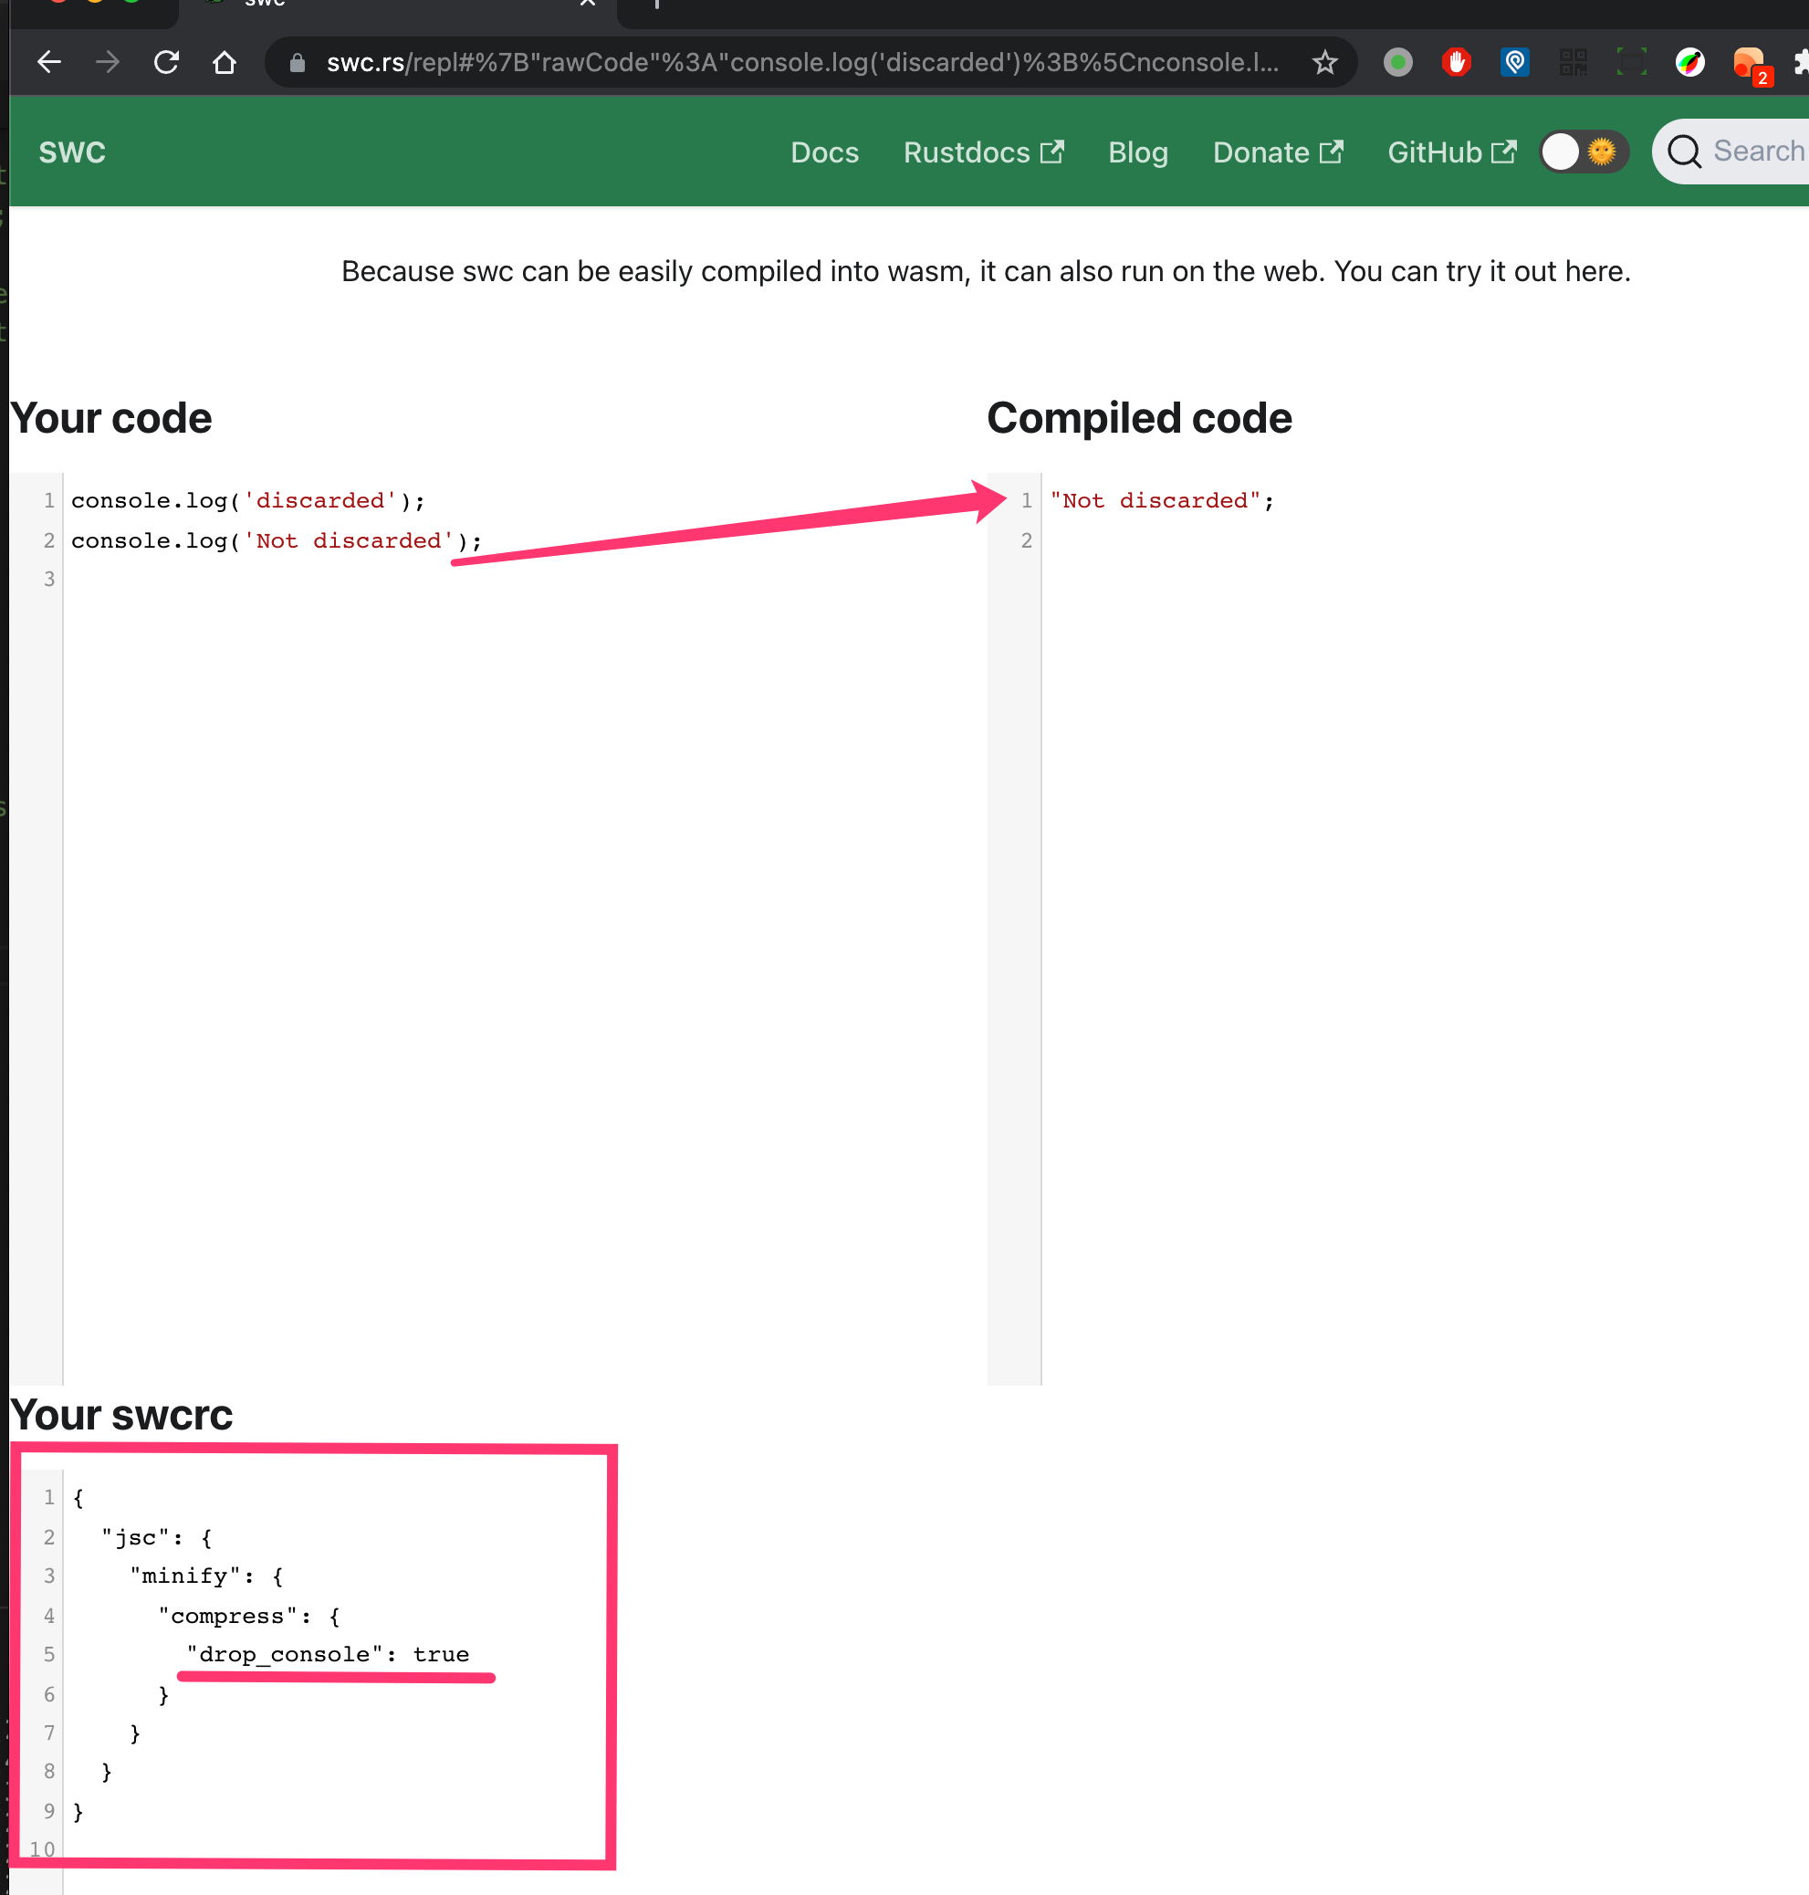Click the screenshot capture extension icon
Image resolution: width=1809 pixels, height=1895 pixels.
[1632, 63]
